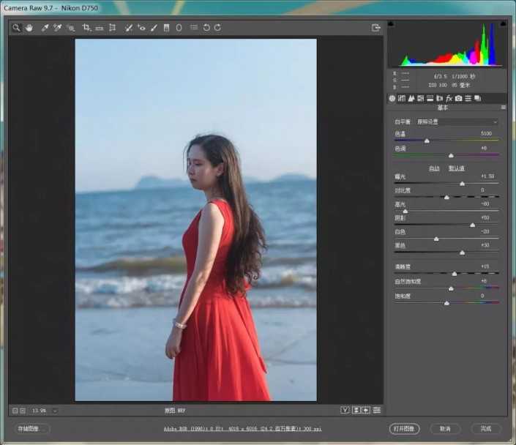
Task: Rotate image 90° counter-clockwise
Action: tap(206, 28)
